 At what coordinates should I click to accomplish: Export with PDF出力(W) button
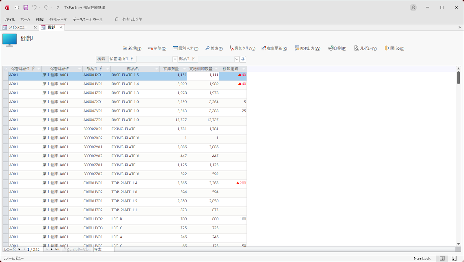(x=307, y=48)
